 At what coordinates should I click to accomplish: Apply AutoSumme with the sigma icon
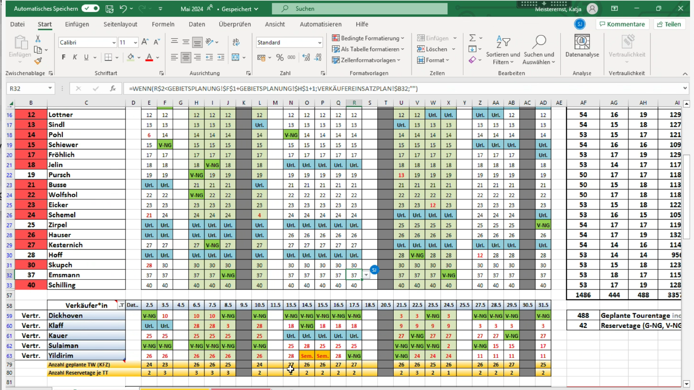pos(473,38)
